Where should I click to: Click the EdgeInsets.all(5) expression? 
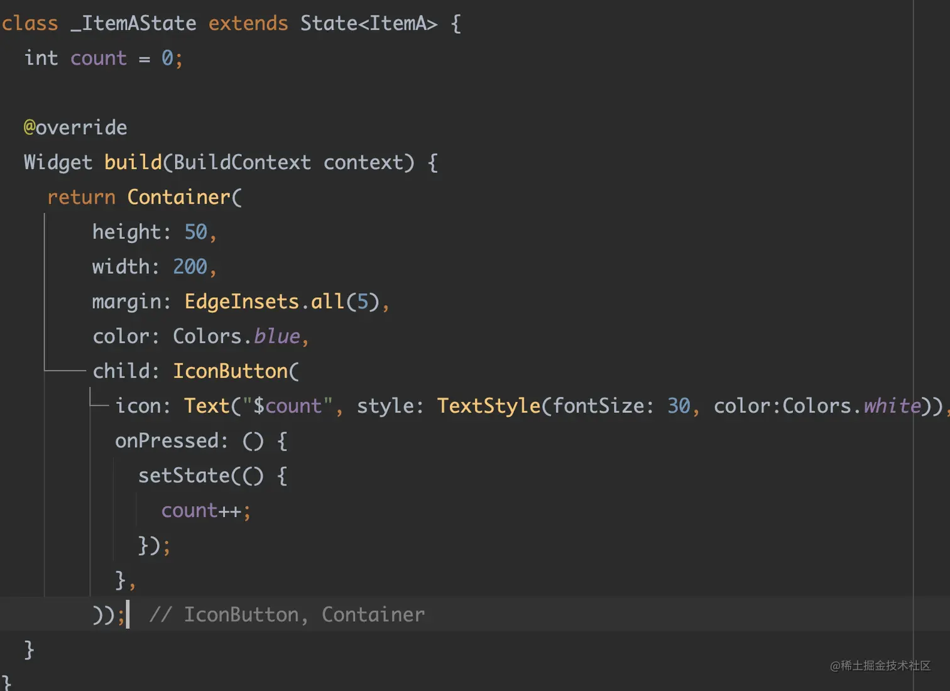(x=281, y=302)
